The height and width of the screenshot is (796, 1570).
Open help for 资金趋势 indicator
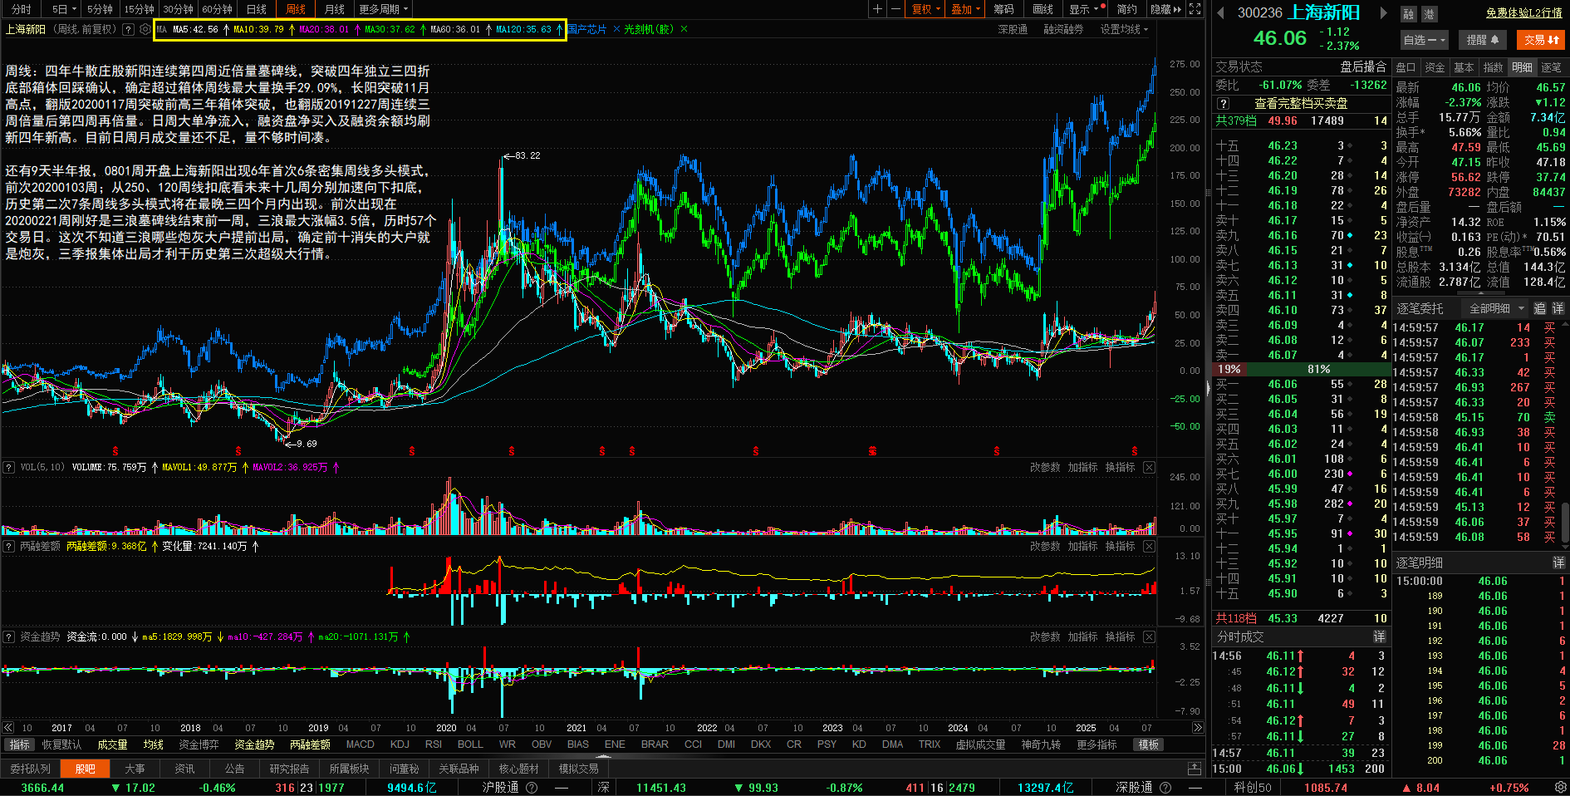[x=9, y=636]
